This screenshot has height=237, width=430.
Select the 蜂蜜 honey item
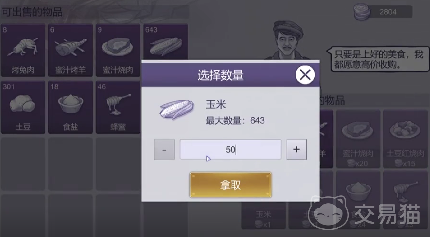point(118,108)
